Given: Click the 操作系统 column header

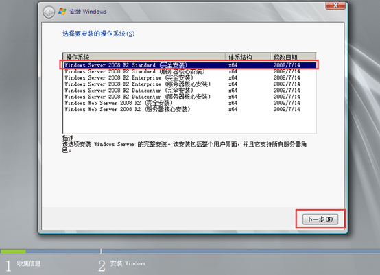Looking at the screenshot, I should click(x=144, y=57).
